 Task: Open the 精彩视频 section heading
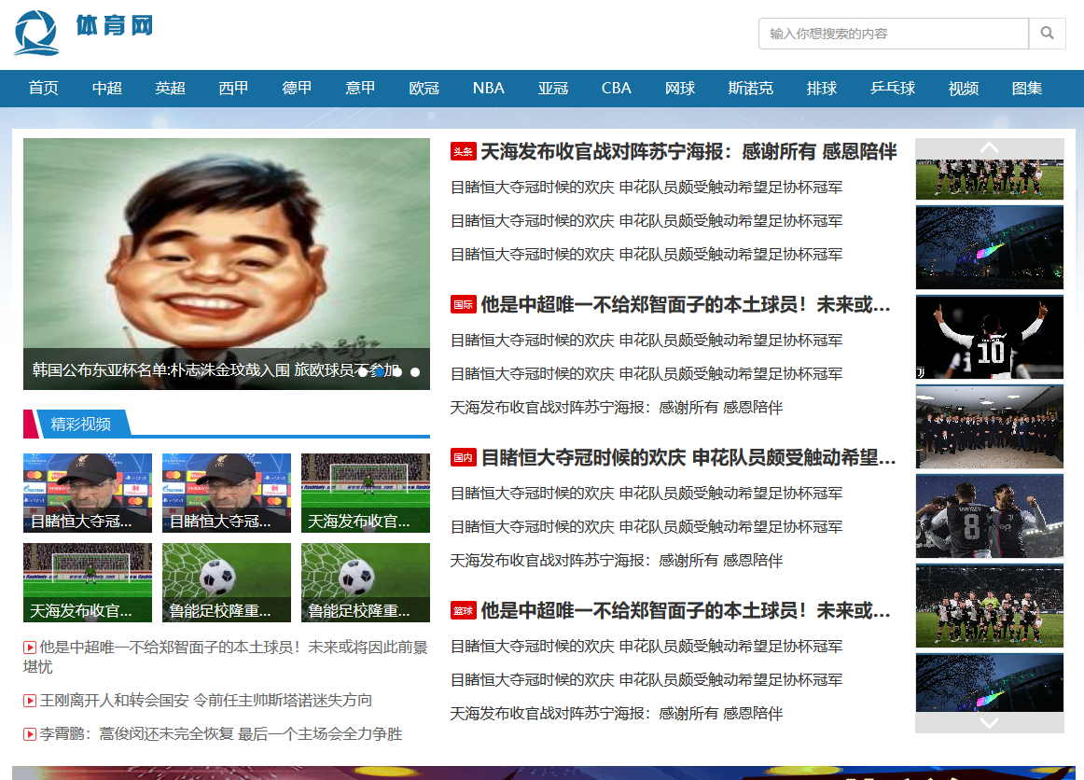(81, 424)
